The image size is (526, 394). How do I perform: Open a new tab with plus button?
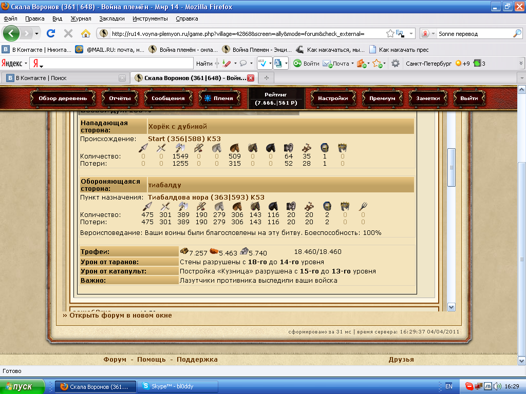pyautogui.click(x=267, y=78)
